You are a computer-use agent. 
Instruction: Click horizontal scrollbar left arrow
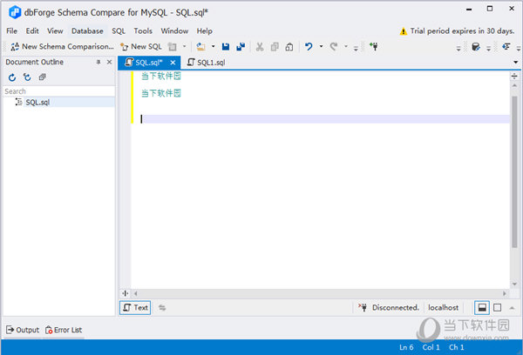pyautogui.click(x=135, y=293)
